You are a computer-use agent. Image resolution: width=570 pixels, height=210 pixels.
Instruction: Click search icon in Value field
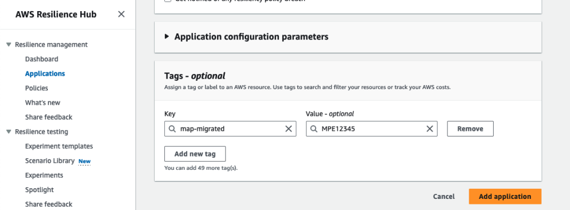pos(314,129)
